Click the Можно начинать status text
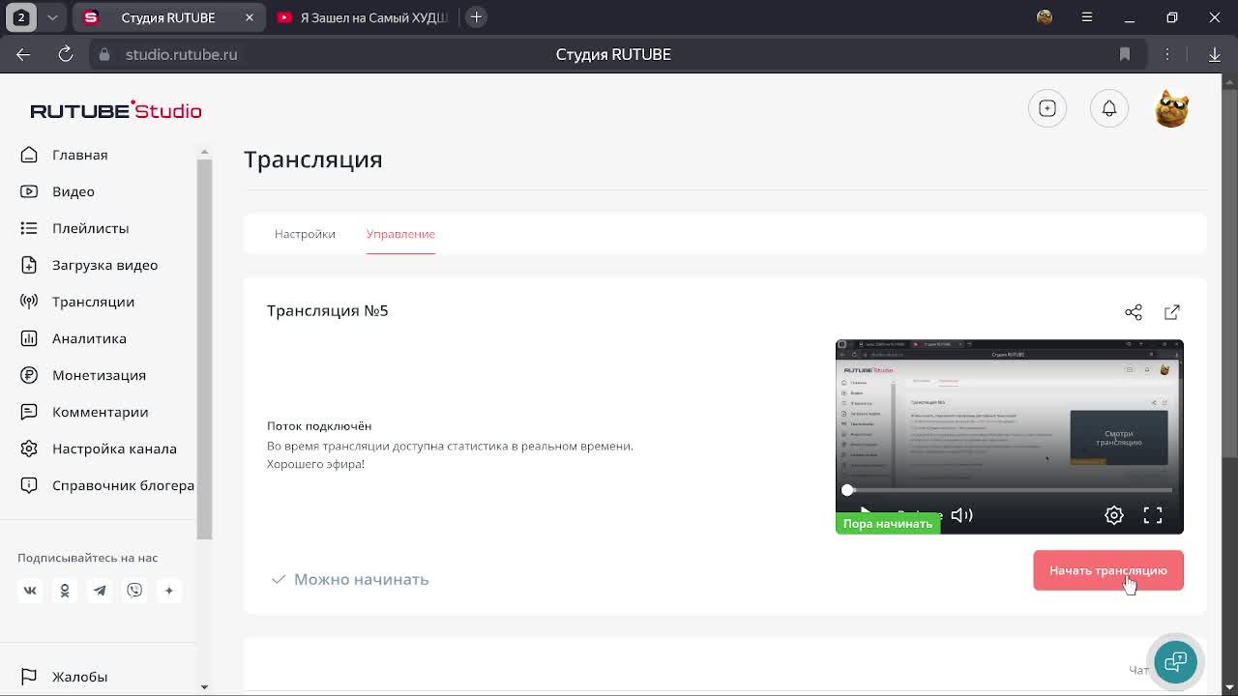This screenshot has width=1238, height=696. (x=361, y=579)
